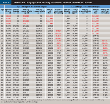The height and width of the screenshot is (104, 110).
Task: Click 'Primary insured benefit age 62' column header
Action: 26,11
